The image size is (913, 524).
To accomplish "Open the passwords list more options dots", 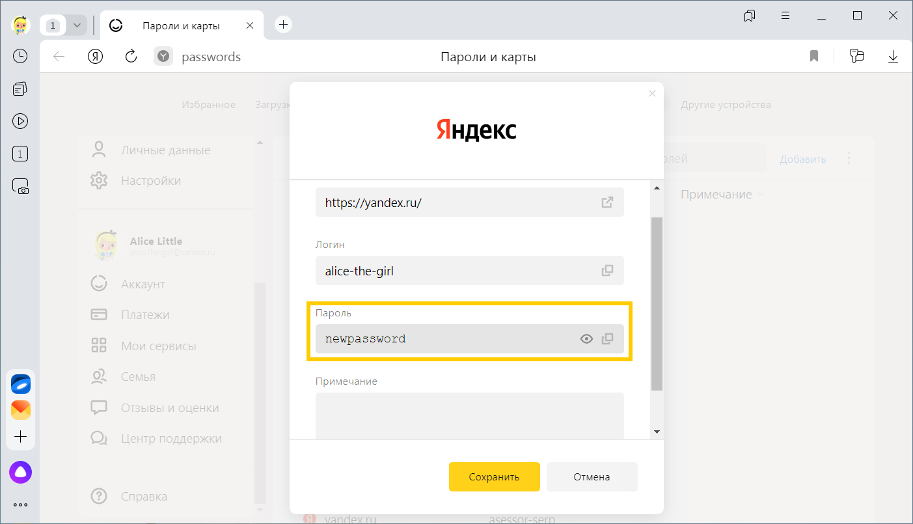I will pyautogui.click(x=849, y=158).
